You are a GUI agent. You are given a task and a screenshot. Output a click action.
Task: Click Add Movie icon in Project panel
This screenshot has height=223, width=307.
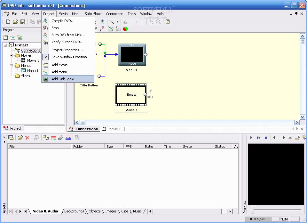5,37
